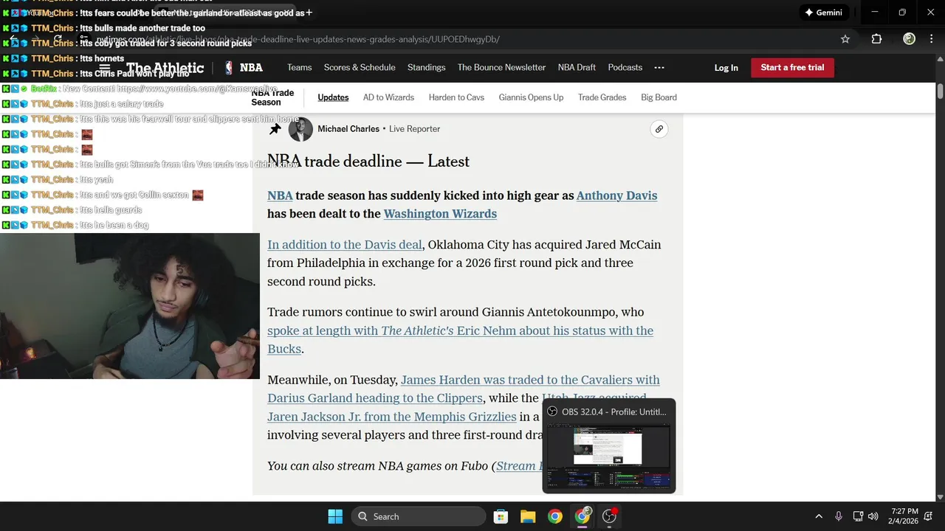Click the Log In link
Viewport: 945px width, 531px height.
click(726, 68)
